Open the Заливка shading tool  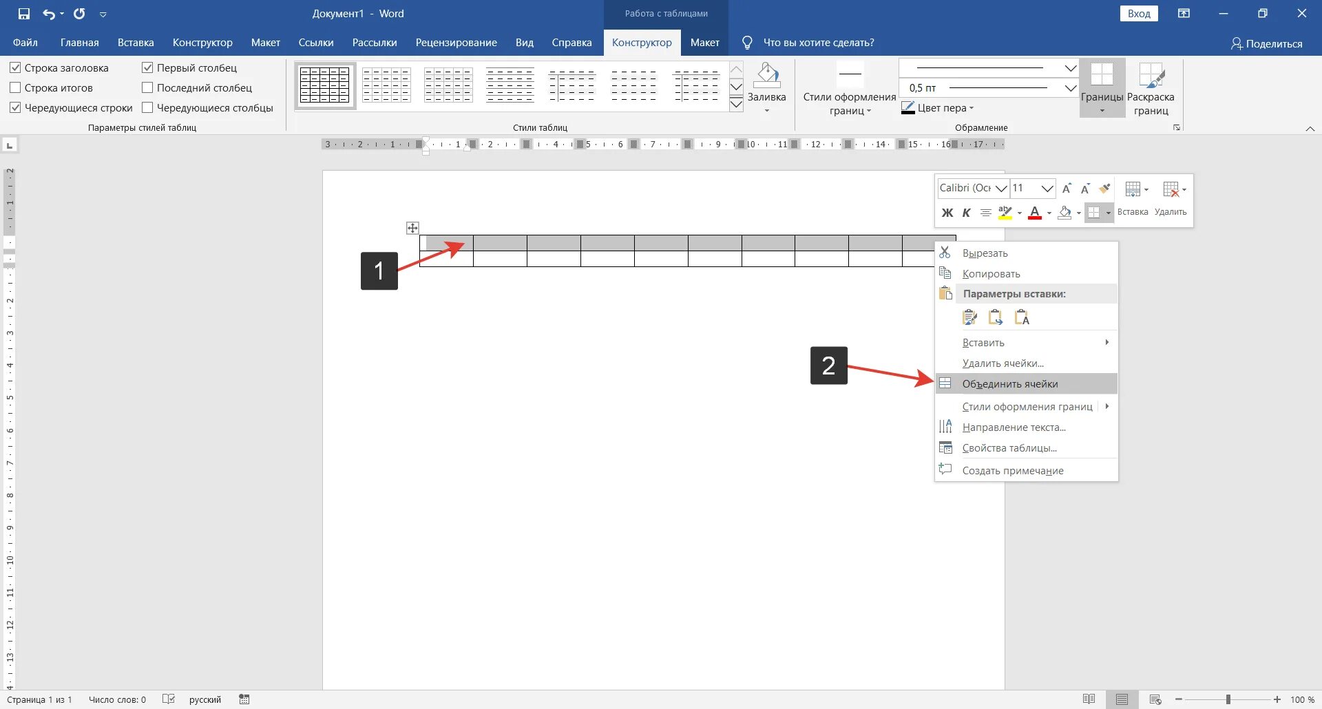pyautogui.click(x=766, y=87)
